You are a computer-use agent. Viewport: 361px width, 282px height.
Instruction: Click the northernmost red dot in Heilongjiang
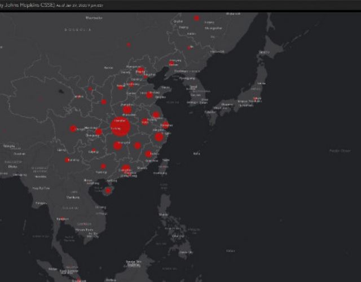[x=196, y=18]
